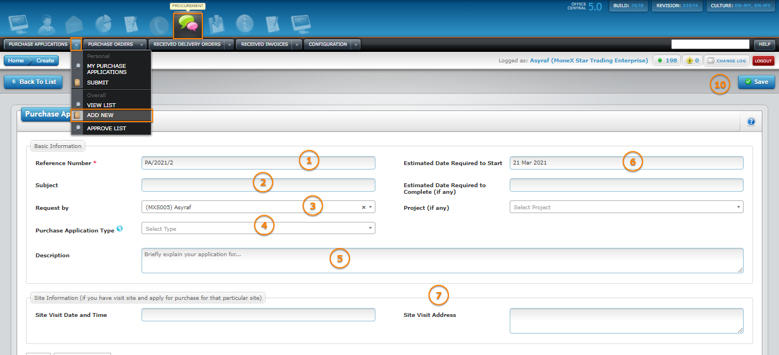The width and height of the screenshot is (779, 355).
Task: Click the Description text area
Action: 442,261
